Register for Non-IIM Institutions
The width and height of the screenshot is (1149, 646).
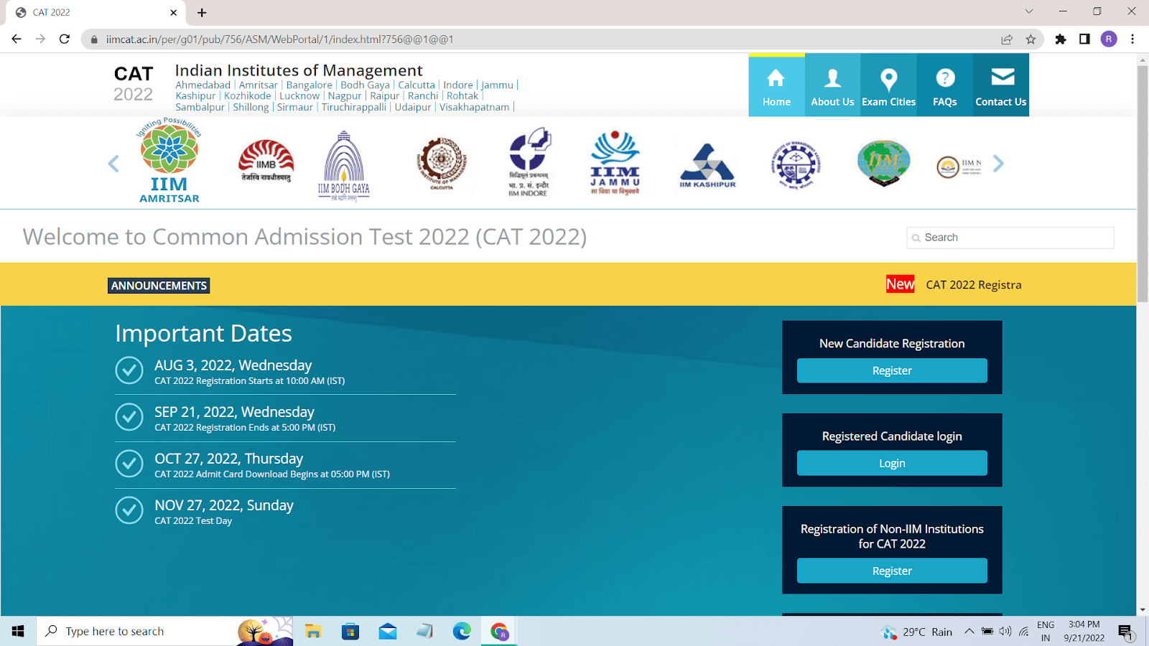(892, 571)
